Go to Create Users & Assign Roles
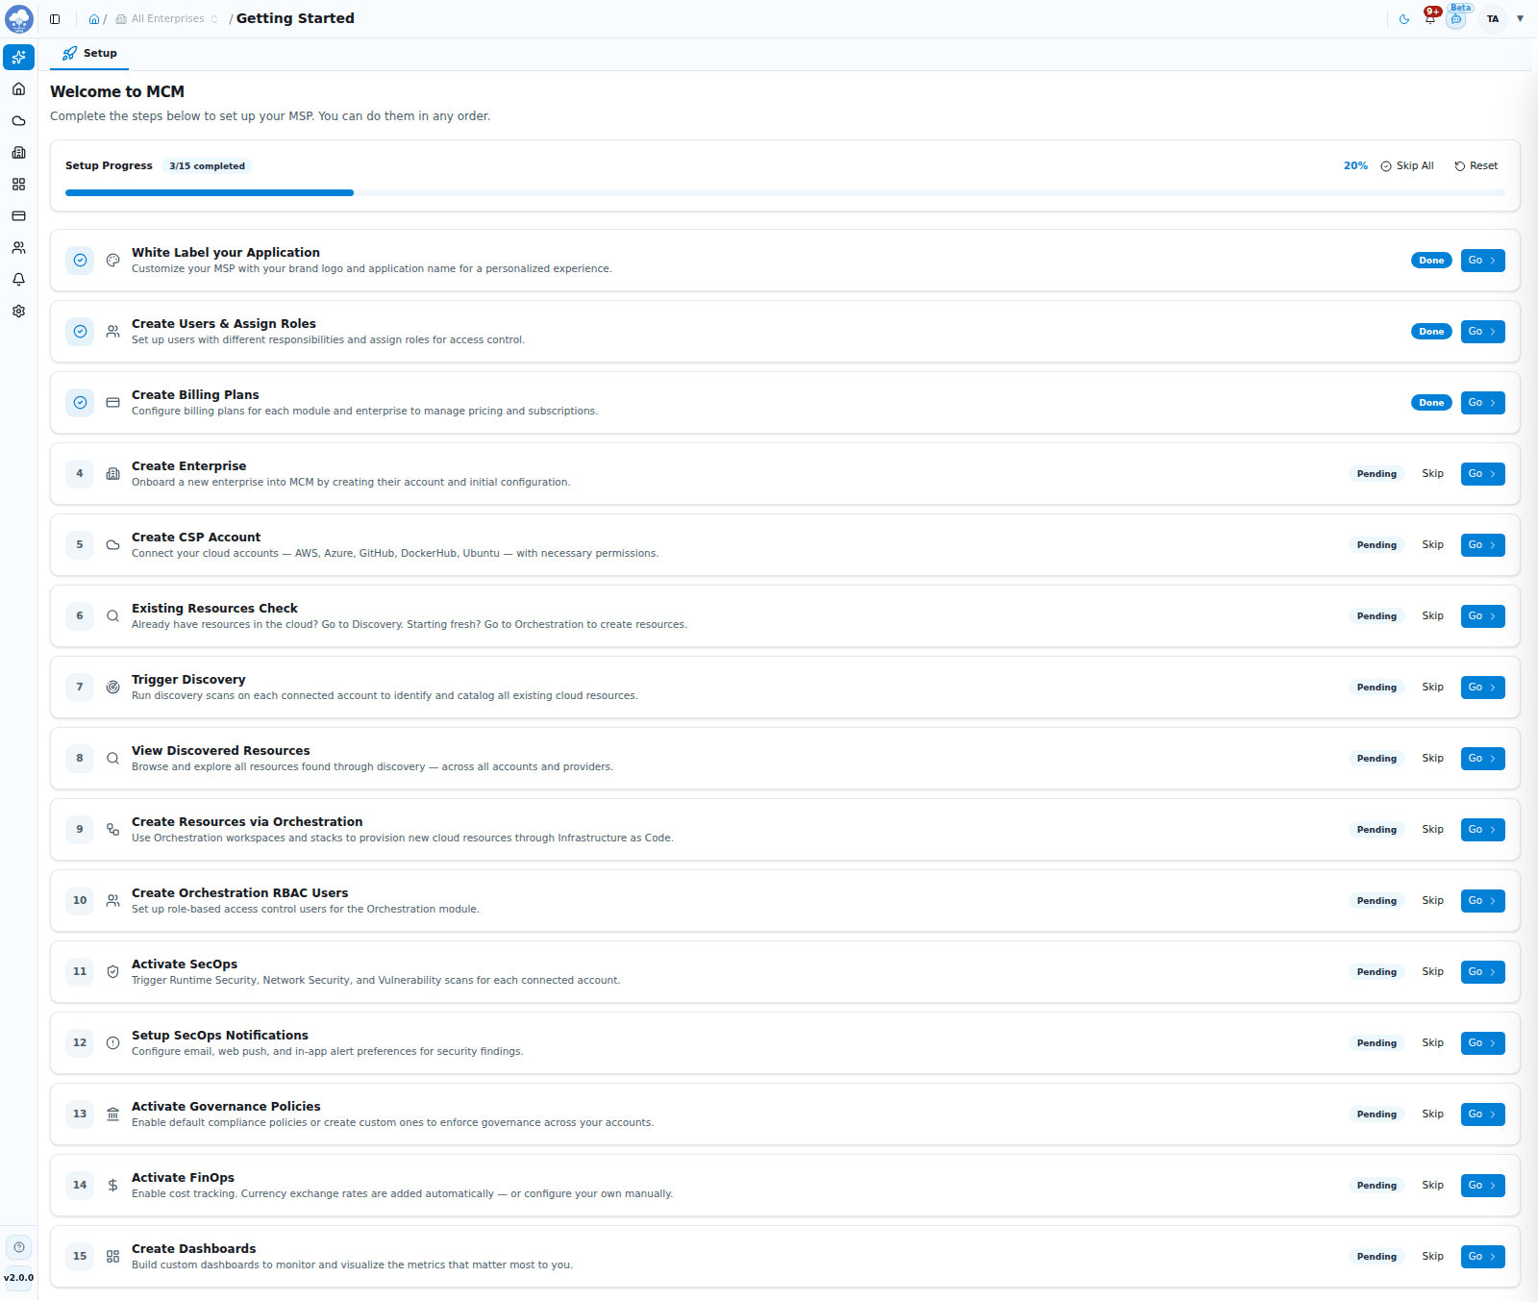The image size is (1538, 1302). coord(1482,332)
